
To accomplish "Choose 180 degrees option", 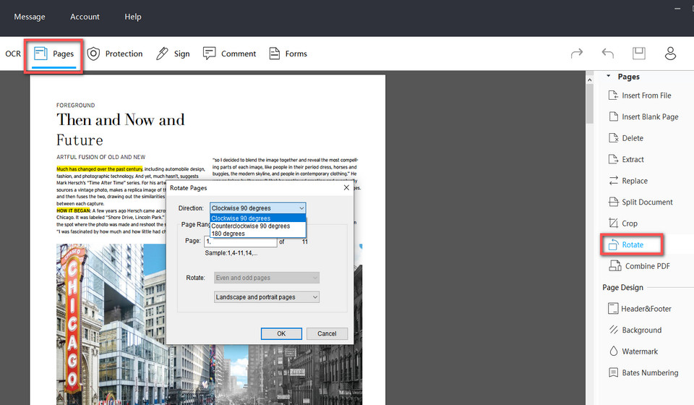I will [x=257, y=234].
